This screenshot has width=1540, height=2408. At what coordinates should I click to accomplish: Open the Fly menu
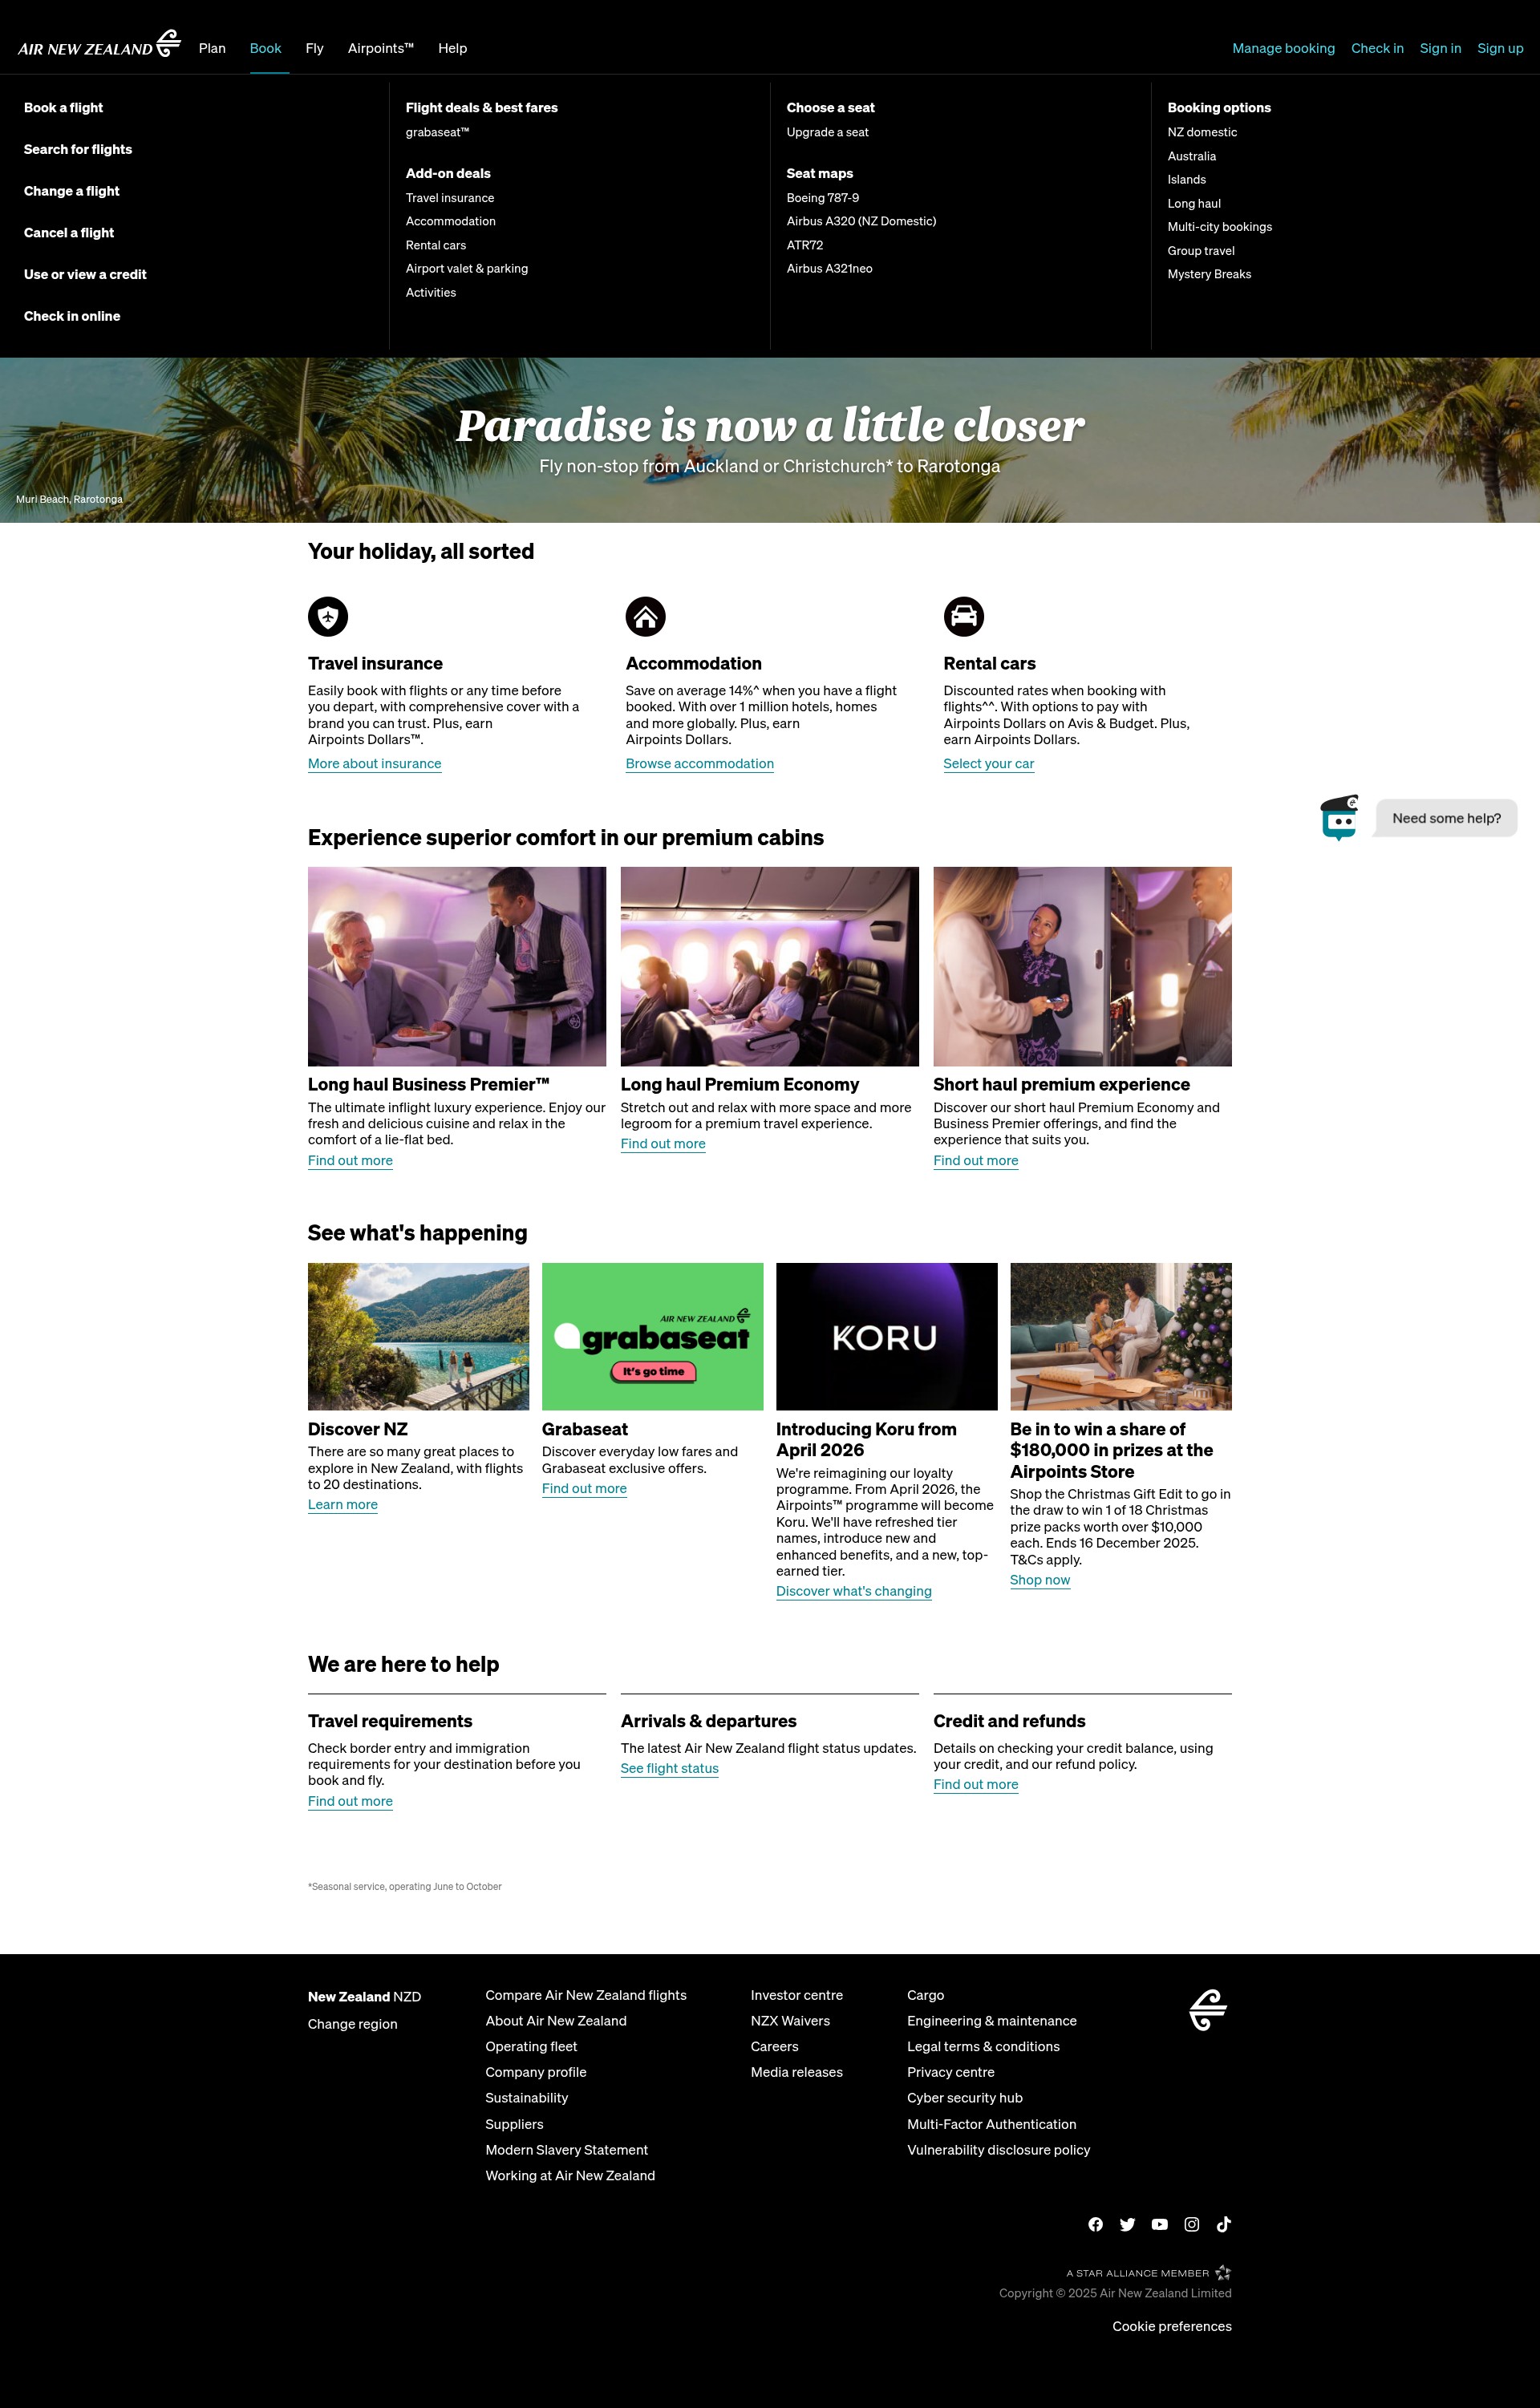click(x=314, y=48)
